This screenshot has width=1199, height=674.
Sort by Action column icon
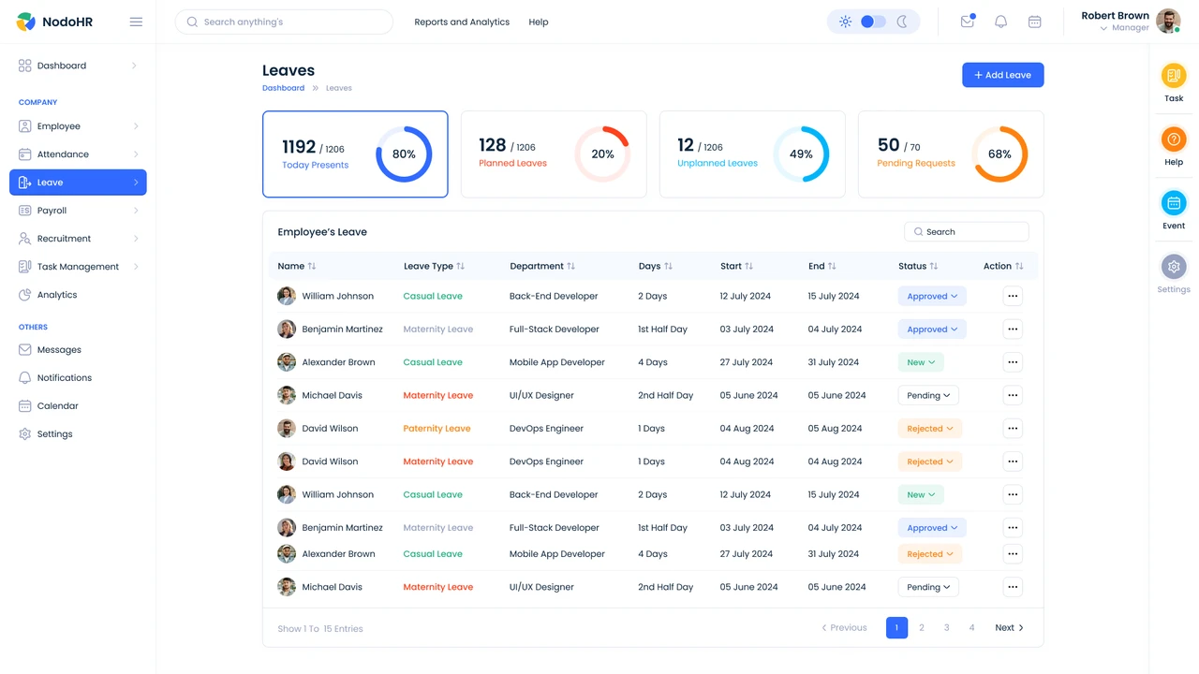click(x=1019, y=267)
